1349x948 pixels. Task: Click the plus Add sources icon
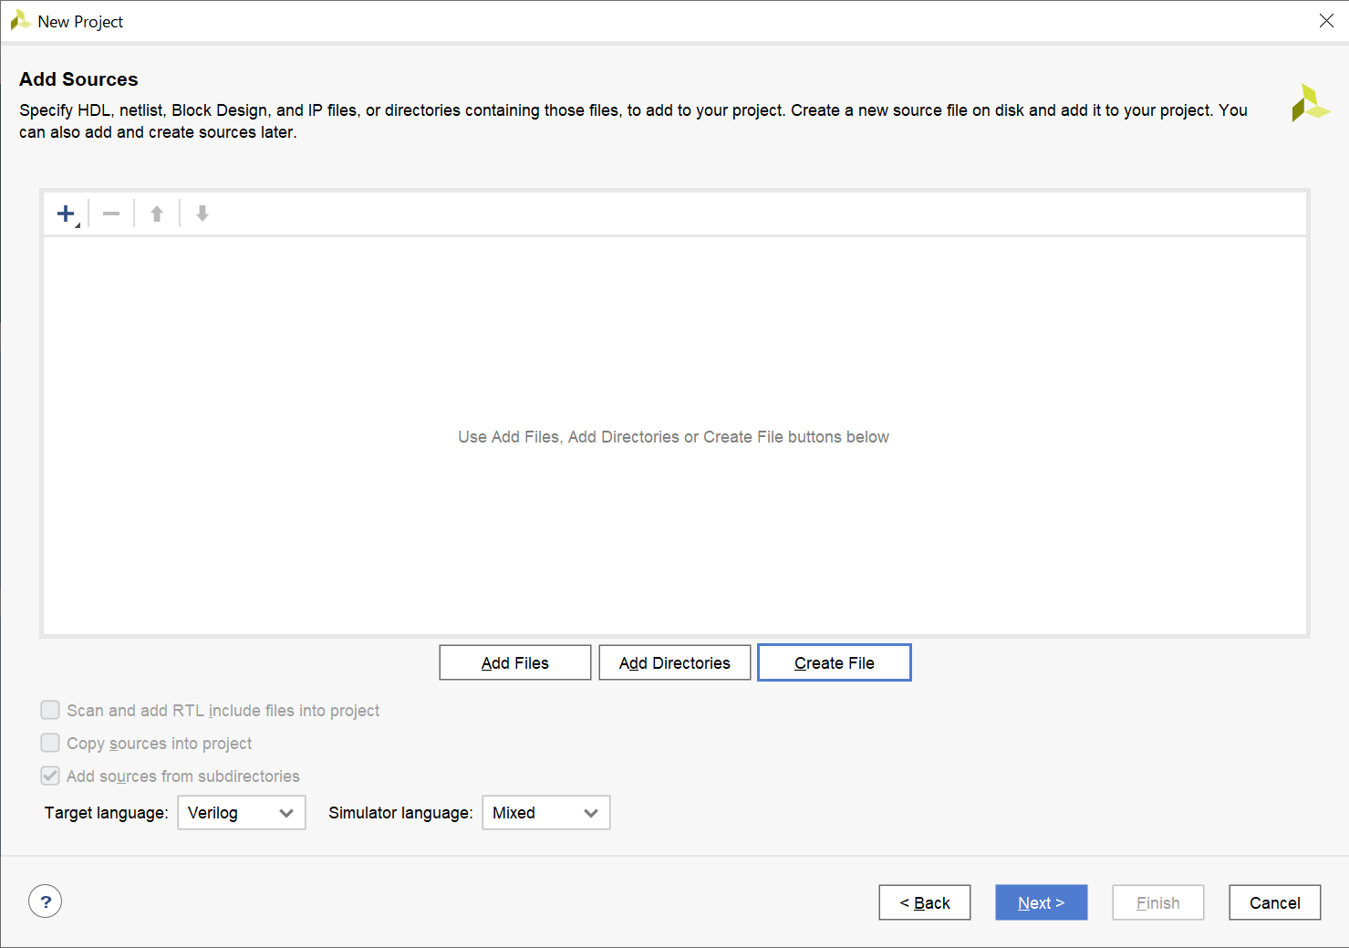click(66, 214)
